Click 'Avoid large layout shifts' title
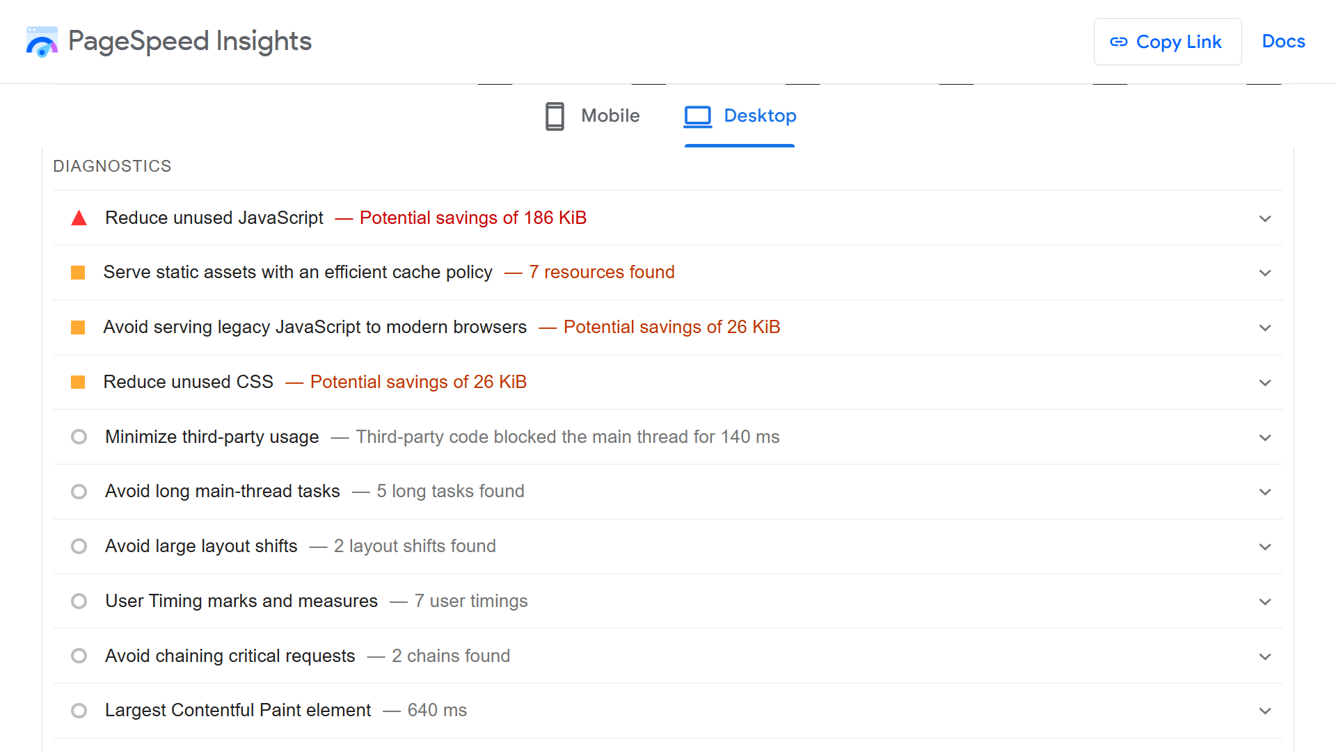Viewport: 1336px width, 751px height. [201, 547]
